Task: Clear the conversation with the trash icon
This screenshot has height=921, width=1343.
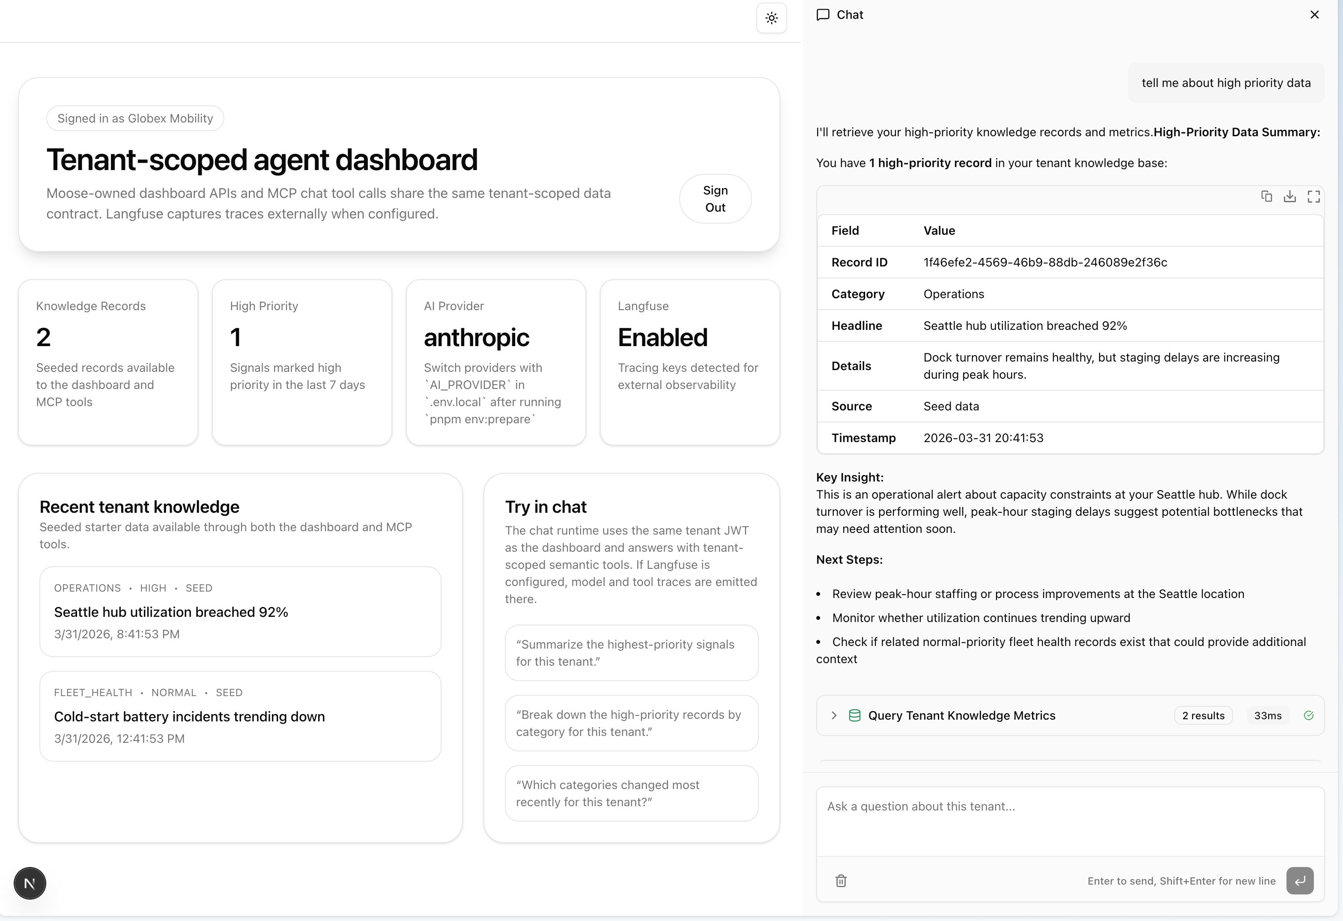Action: [x=842, y=881]
